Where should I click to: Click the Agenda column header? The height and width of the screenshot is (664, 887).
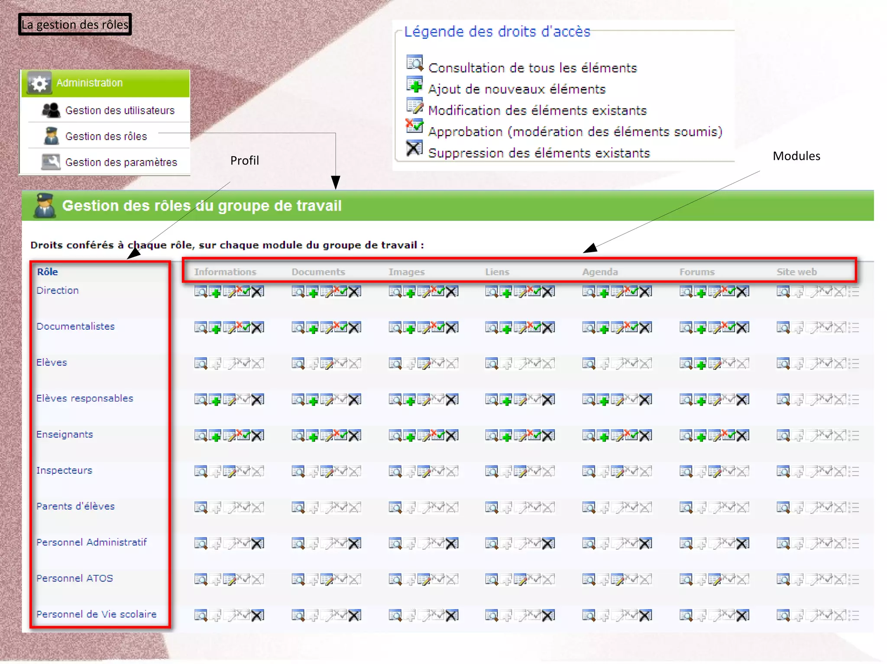(600, 272)
